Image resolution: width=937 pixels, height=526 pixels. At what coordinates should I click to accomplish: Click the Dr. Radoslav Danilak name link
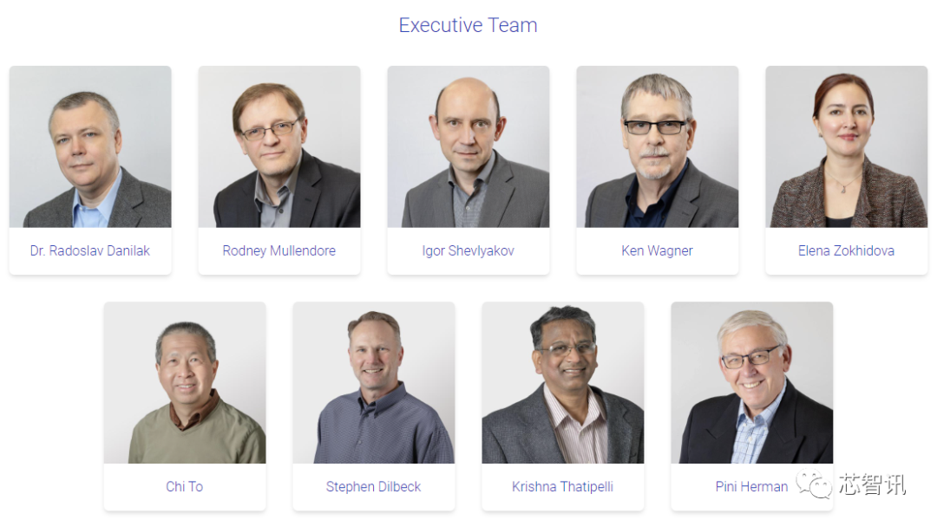90,250
